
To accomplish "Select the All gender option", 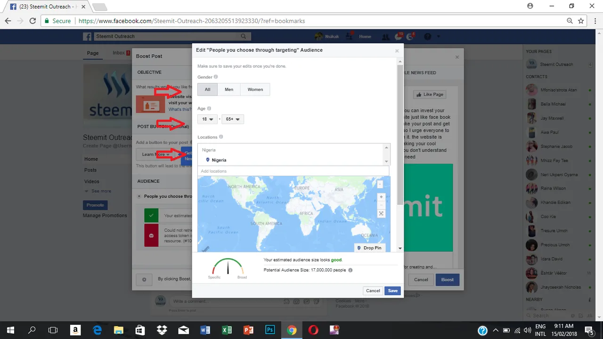I will (207, 89).
